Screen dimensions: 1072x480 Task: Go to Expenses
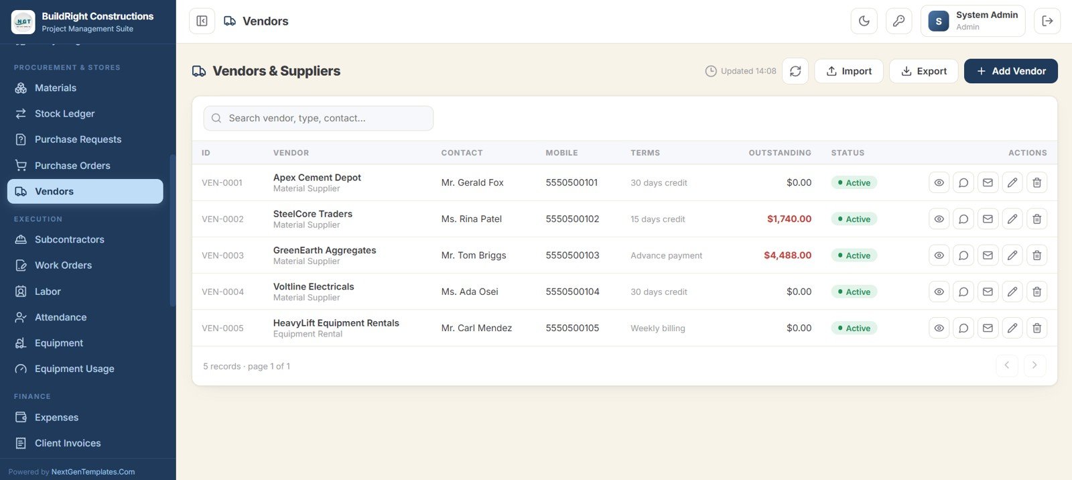[x=85, y=418]
